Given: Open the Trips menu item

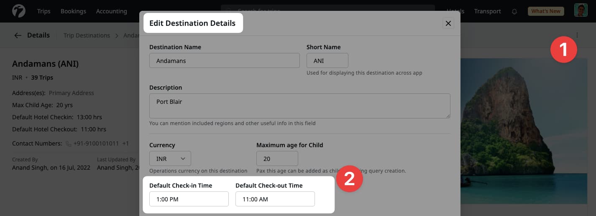Looking at the screenshot, I should (x=43, y=11).
